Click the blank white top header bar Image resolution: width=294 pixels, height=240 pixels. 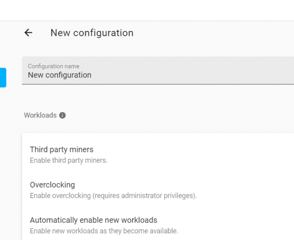[x=147, y=10]
